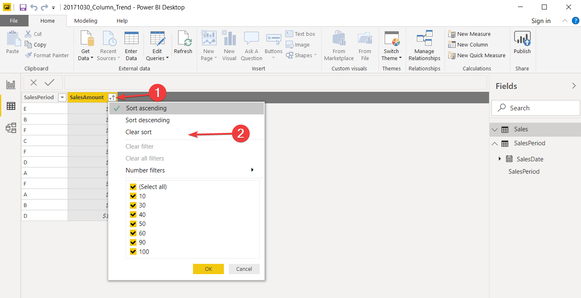
Task: Open Manage Relationships
Action: (x=424, y=40)
